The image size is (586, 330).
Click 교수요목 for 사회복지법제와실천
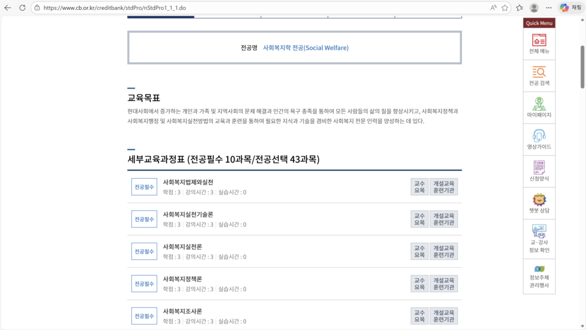tap(419, 186)
